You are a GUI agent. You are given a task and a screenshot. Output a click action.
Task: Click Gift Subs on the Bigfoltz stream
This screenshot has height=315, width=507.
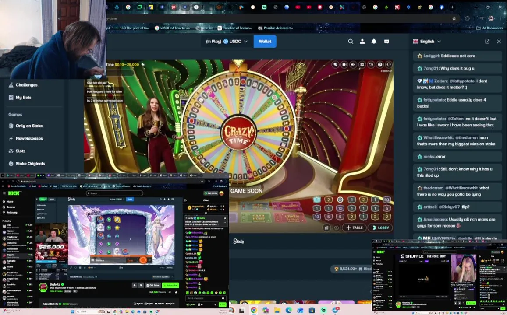[x=152, y=285]
